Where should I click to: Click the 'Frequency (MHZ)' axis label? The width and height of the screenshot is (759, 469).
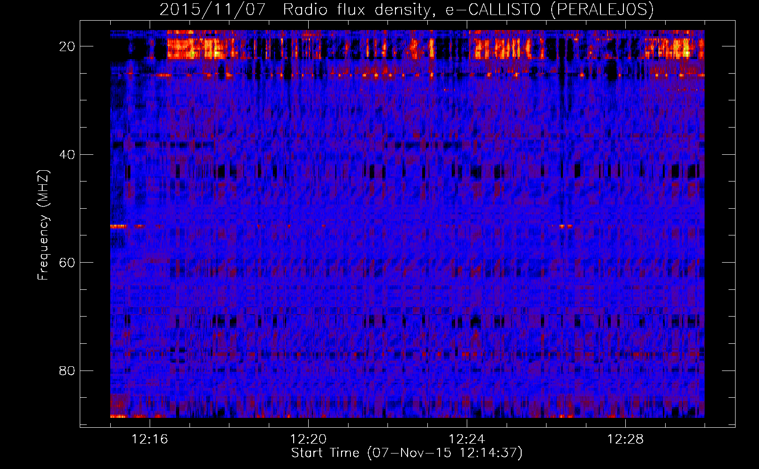(43, 225)
